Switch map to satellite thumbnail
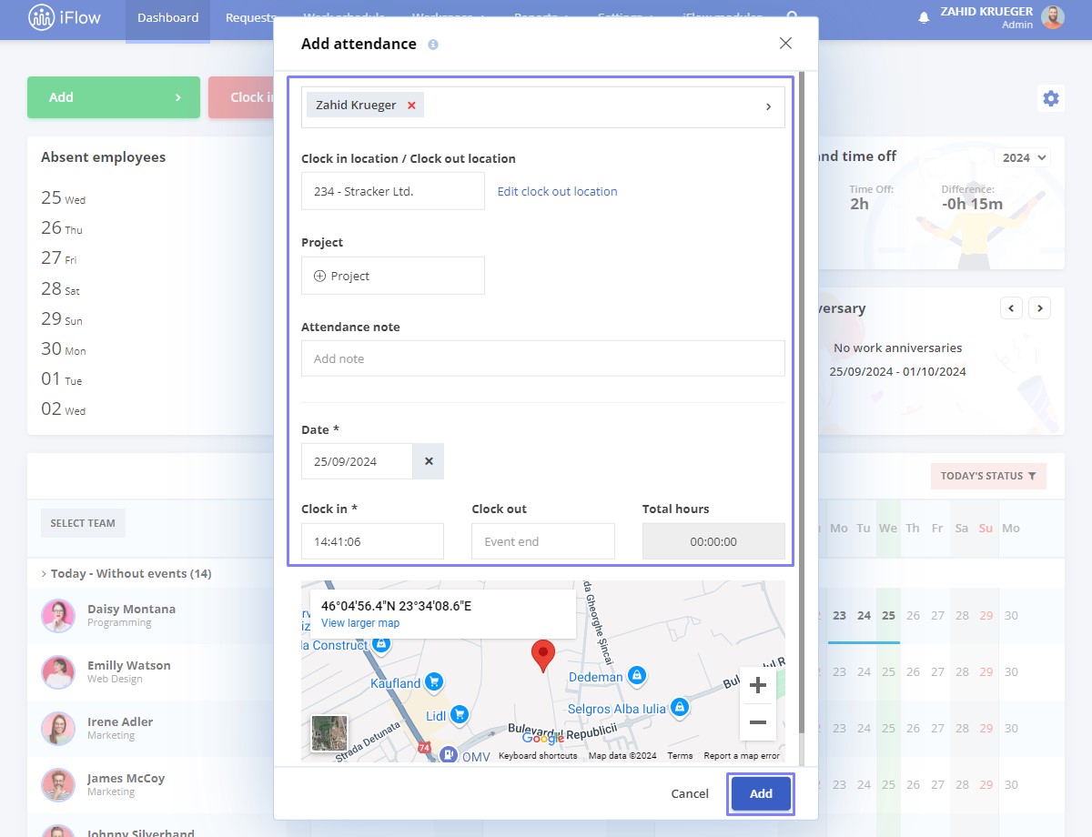The width and height of the screenshot is (1092, 837). 329,733
